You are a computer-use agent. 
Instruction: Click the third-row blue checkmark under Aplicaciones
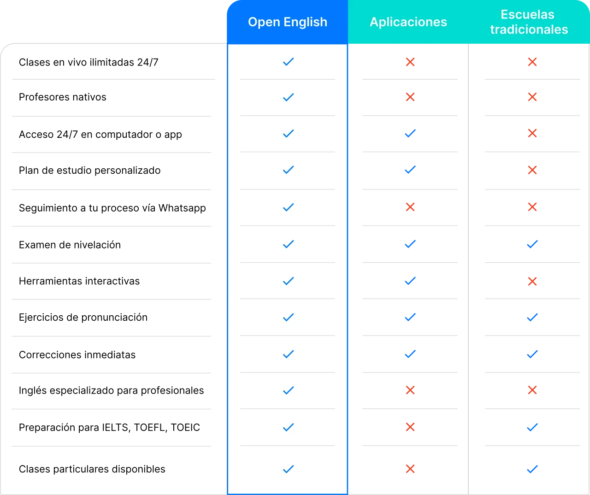coord(409,134)
